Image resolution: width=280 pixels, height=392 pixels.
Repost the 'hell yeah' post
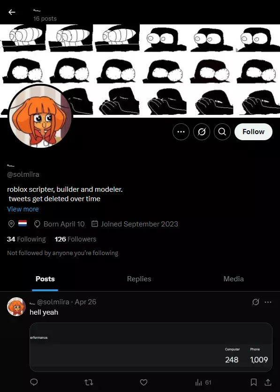[x=89, y=382]
